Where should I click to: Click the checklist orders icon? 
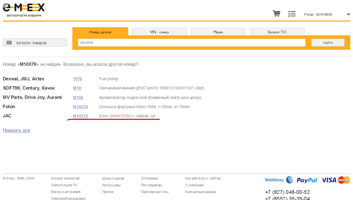292,14
